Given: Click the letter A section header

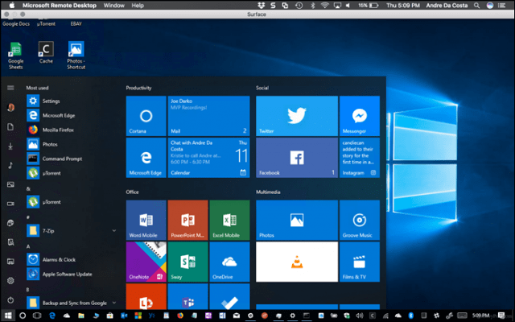Looking at the screenshot, I should 28,246.
